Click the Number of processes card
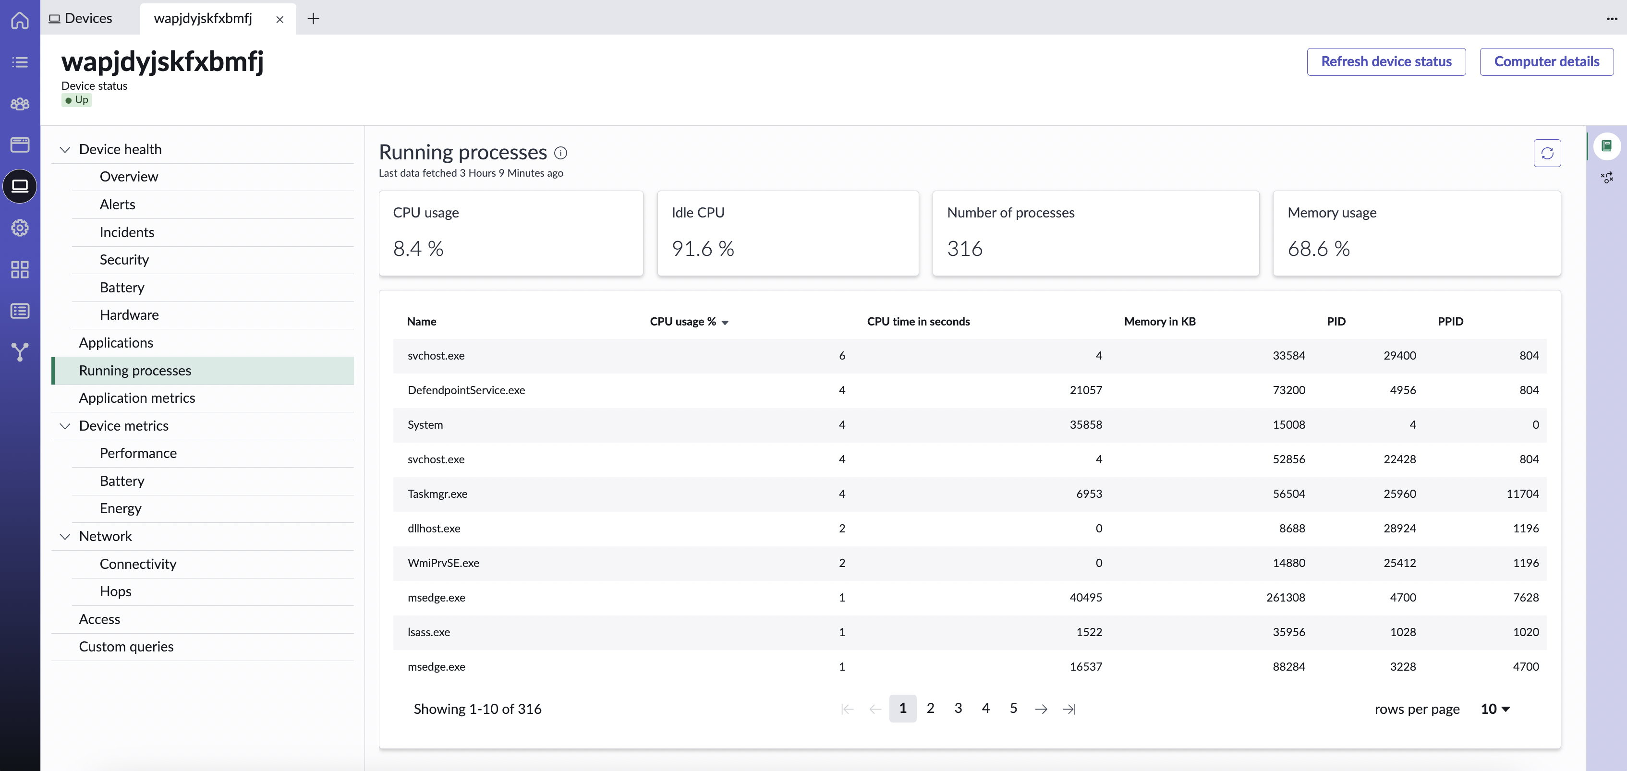 (x=1095, y=233)
